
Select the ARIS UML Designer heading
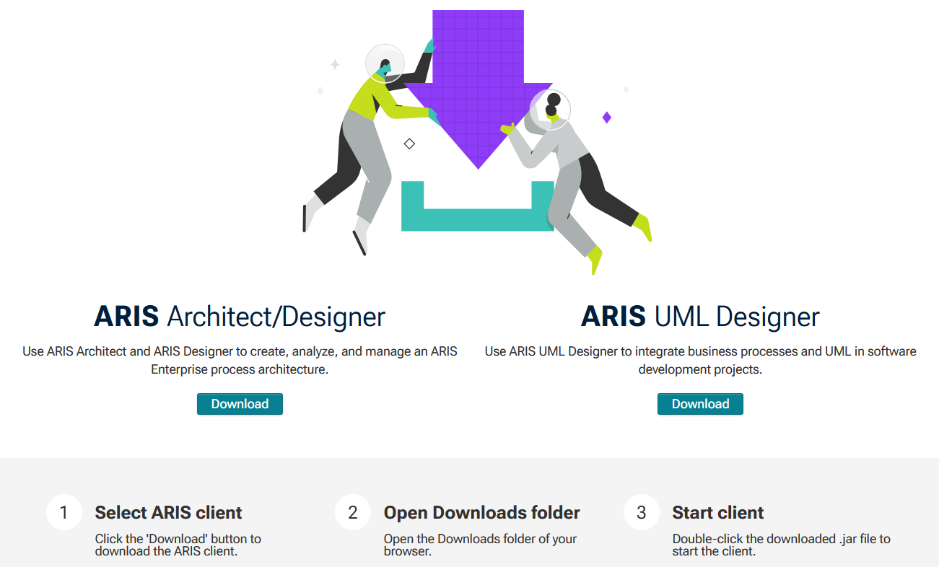point(700,317)
